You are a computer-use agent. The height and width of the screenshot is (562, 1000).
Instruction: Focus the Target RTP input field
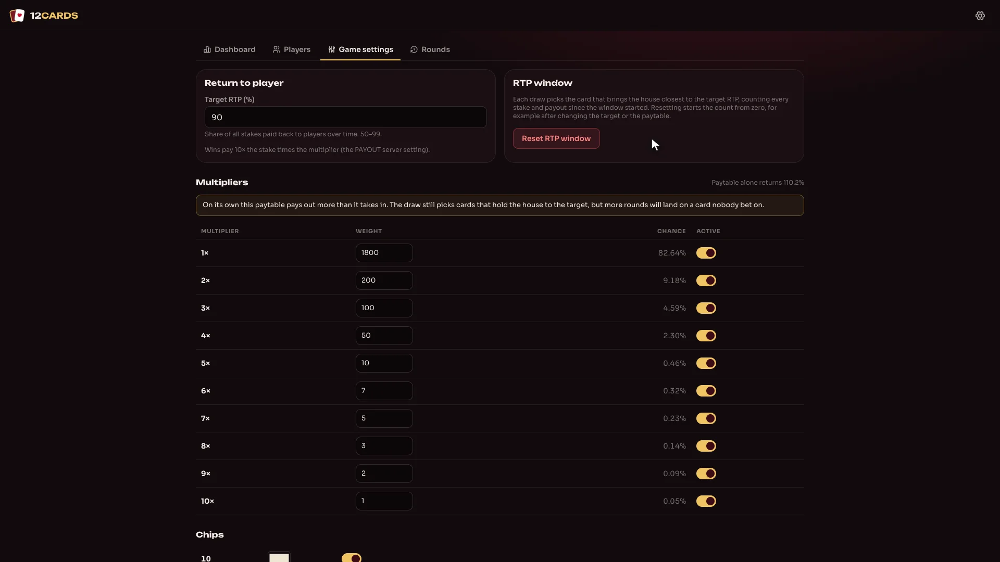tap(346, 117)
